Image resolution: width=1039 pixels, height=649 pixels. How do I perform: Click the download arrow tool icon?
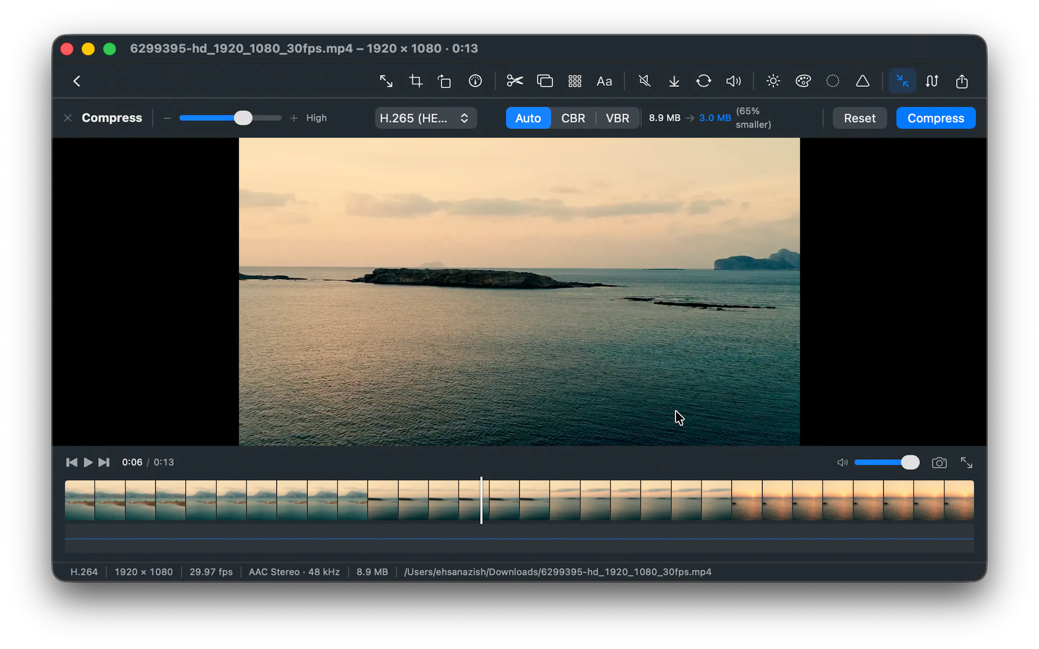pos(674,81)
